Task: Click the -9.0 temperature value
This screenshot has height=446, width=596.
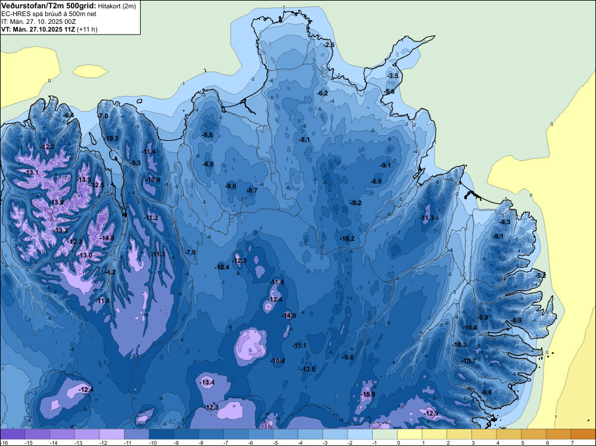Action: point(231,186)
